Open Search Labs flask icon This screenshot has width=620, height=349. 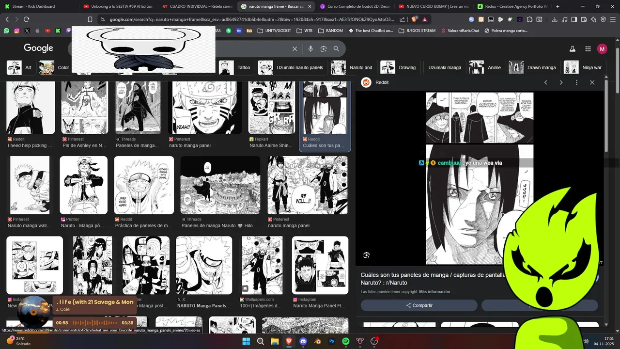click(x=572, y=48)
